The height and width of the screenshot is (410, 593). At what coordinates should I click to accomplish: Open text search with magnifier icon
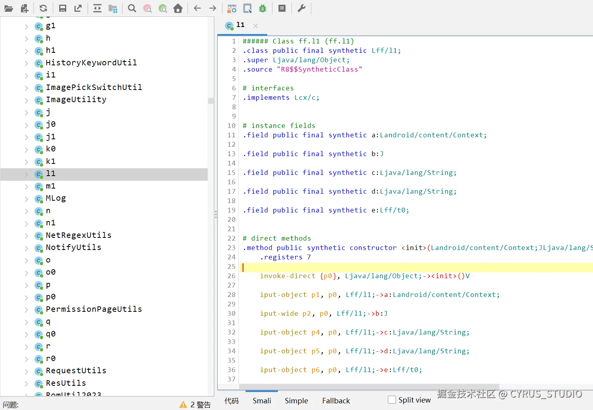[x=132, y=8]
